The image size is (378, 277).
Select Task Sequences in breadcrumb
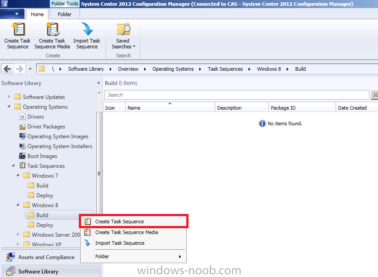coord(225,69)
